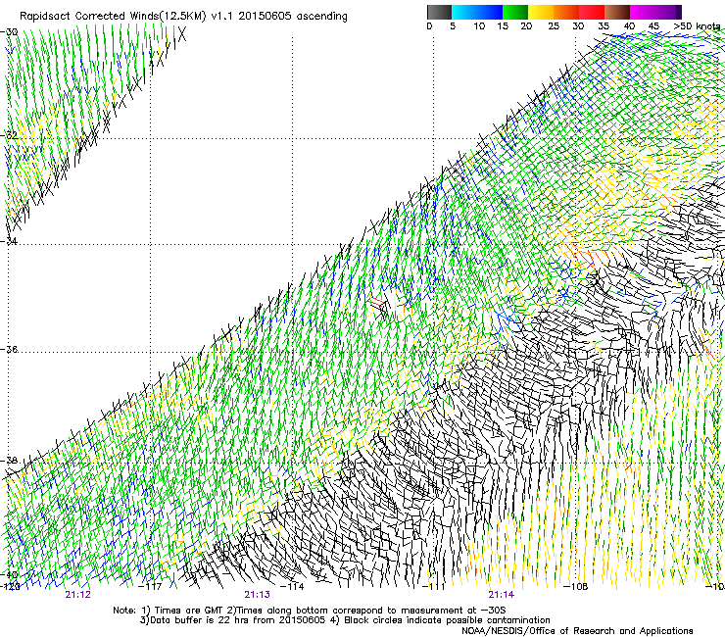Click the cyan 5-10 knots legend swatch
This screenshot has height=637, width=725.
tap(464, 12)
